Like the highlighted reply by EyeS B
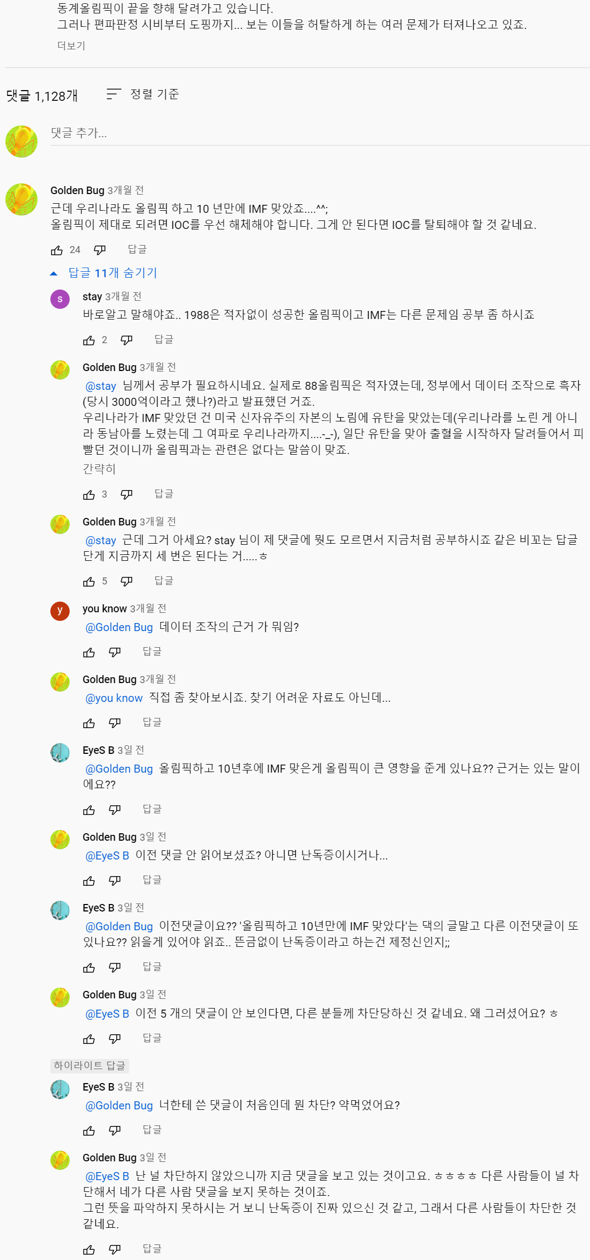 click(89, 1131)
